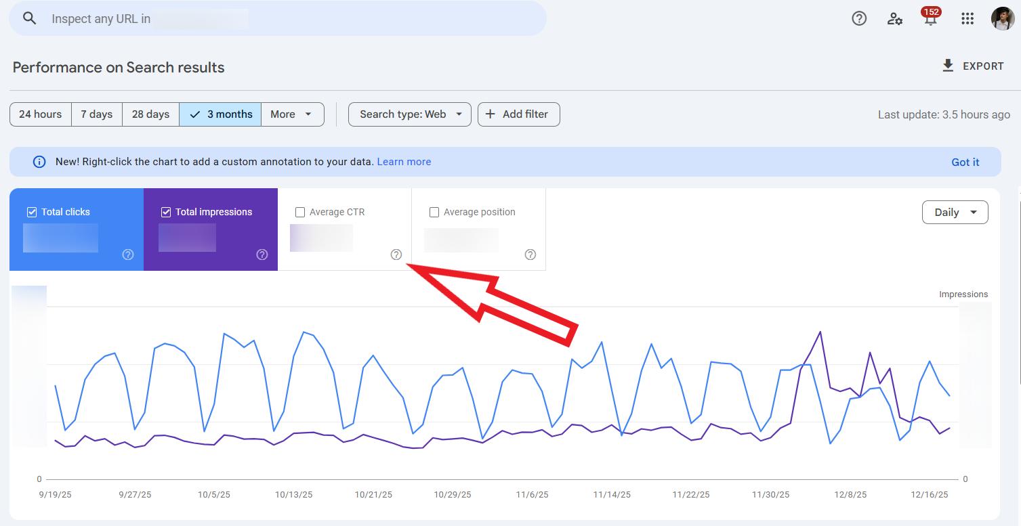Viewport: 1021px width, 526px height.
Task: Uncheck the Total impressions checkbox
Action: click(166, 212)
